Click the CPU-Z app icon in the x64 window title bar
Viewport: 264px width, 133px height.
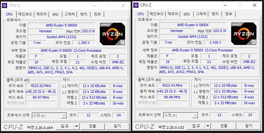click(x=5, y=6)
